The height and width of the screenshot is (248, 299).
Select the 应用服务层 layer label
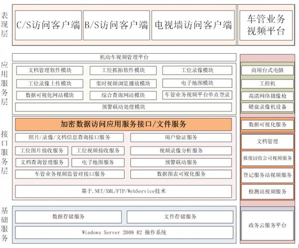[x=5, y=83]
